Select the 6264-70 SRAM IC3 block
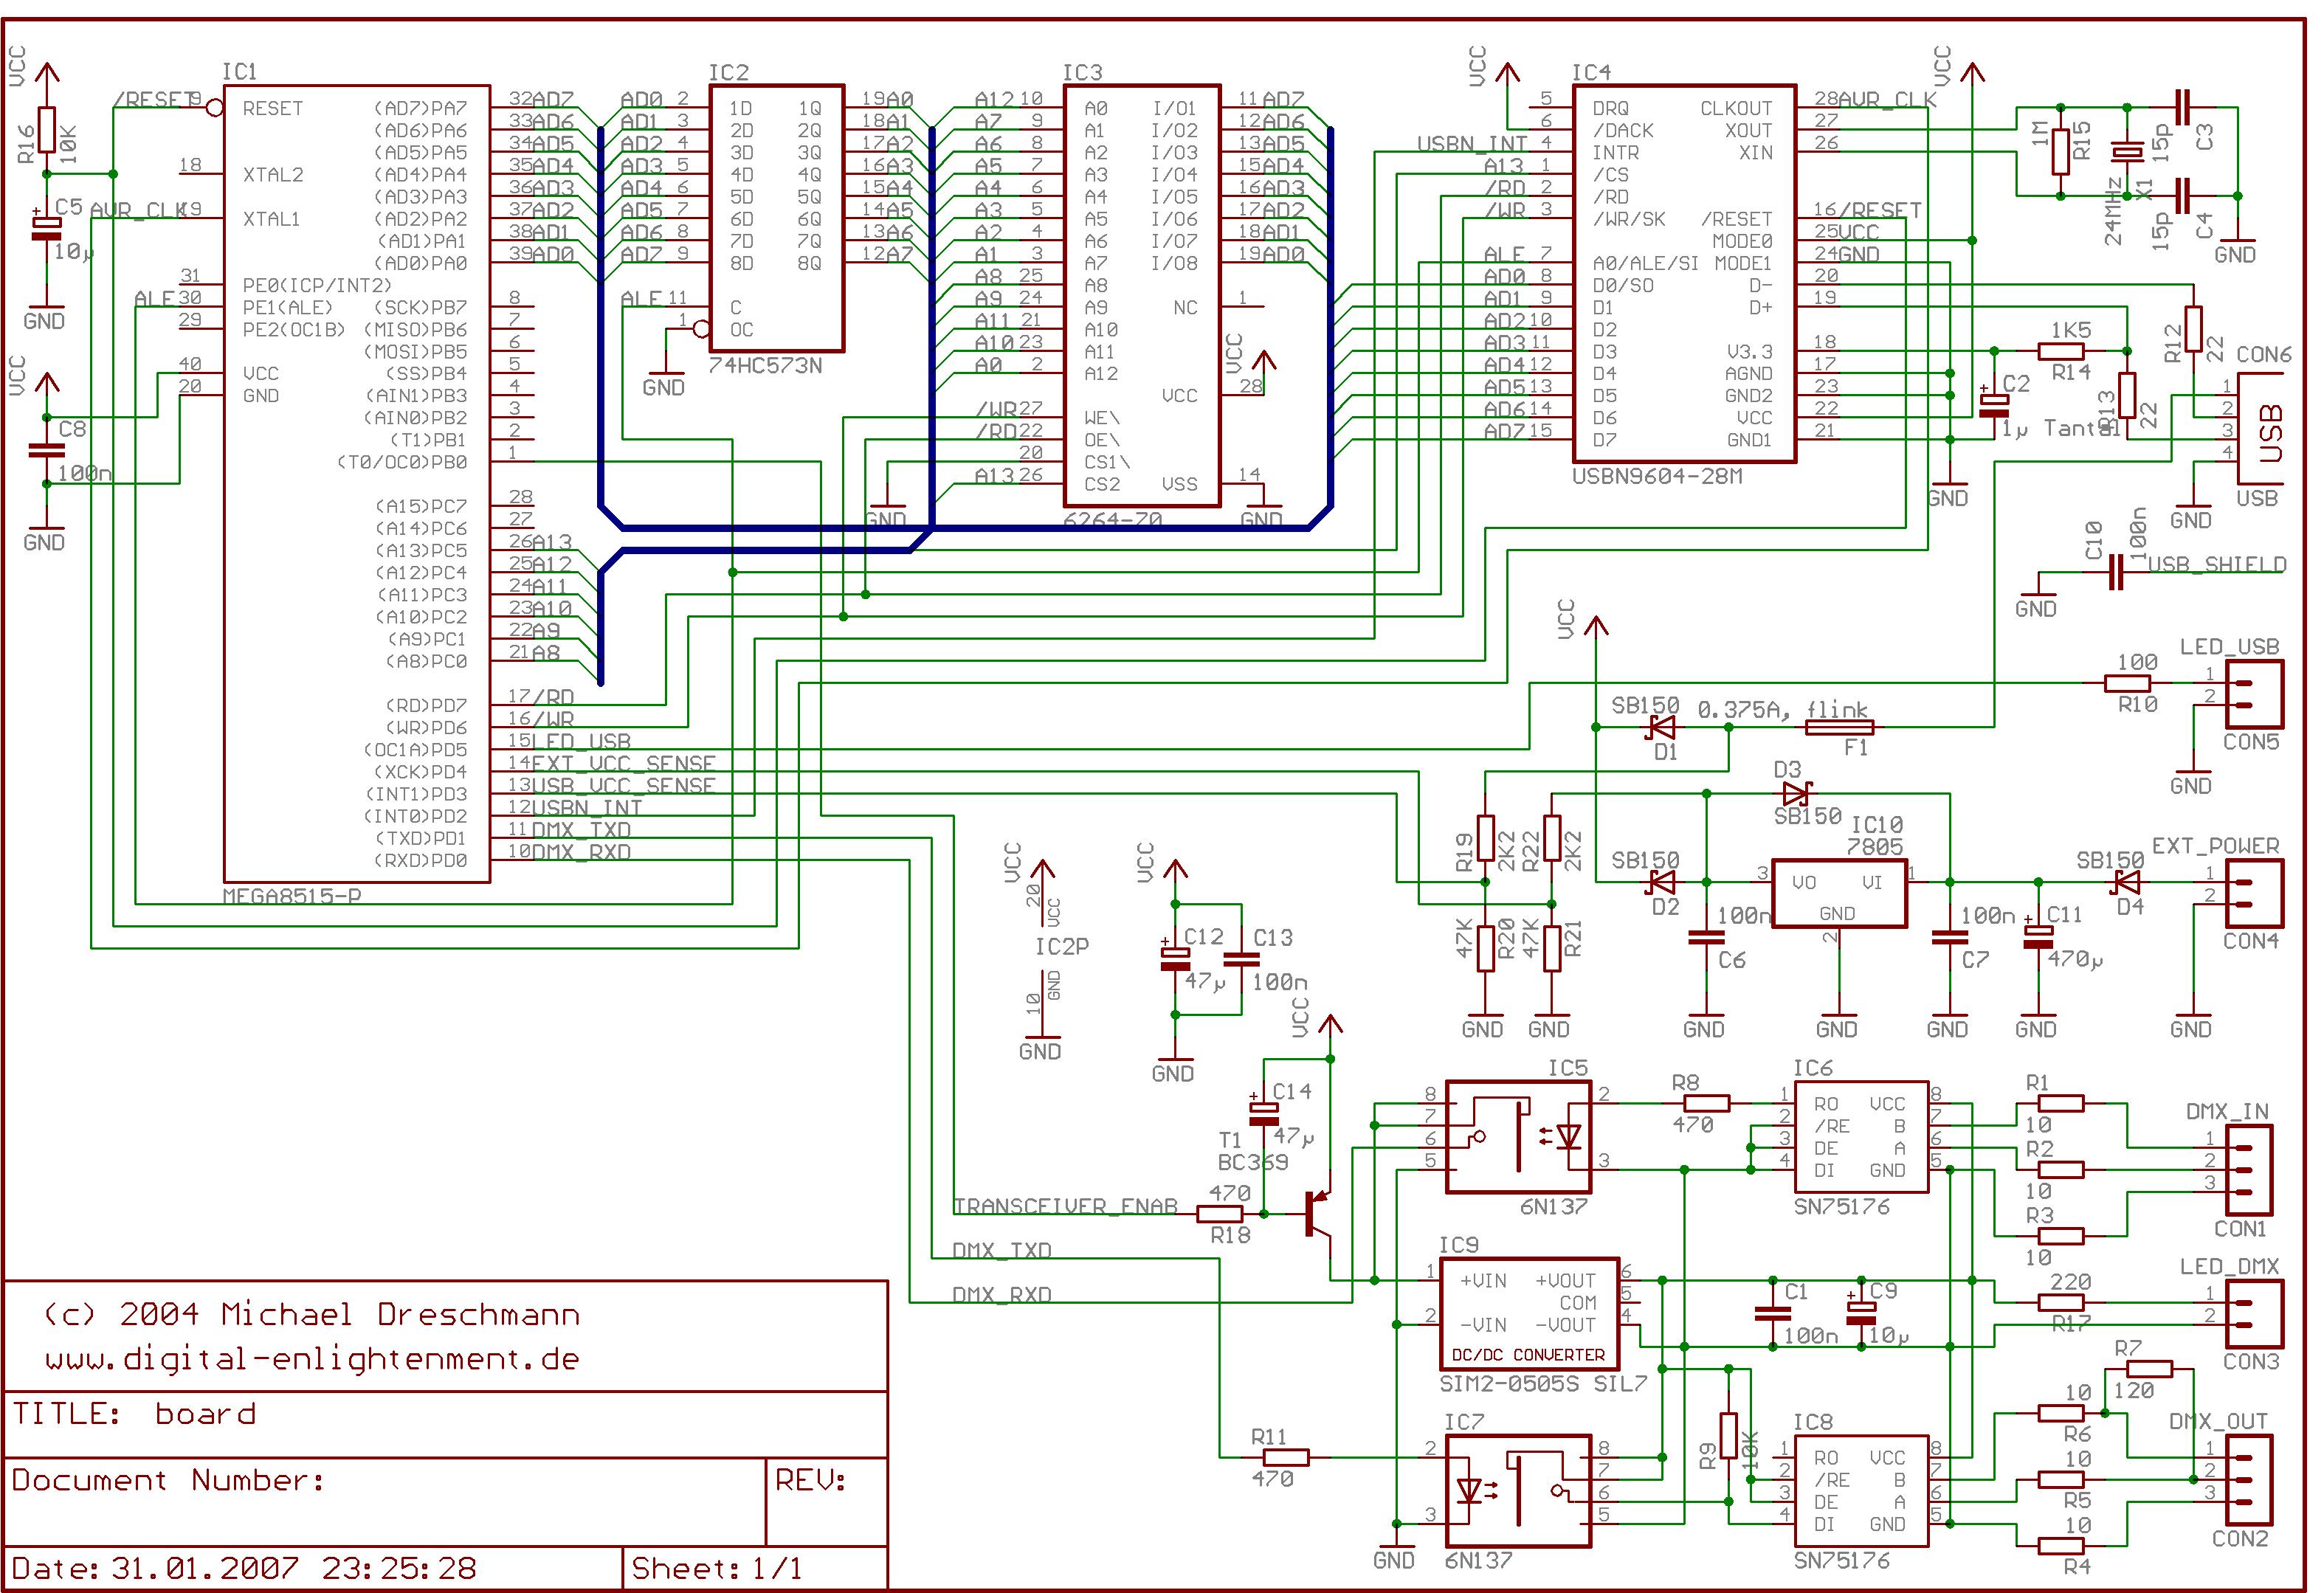Screen dimensions: 2324x1593 click(1141, 297)
